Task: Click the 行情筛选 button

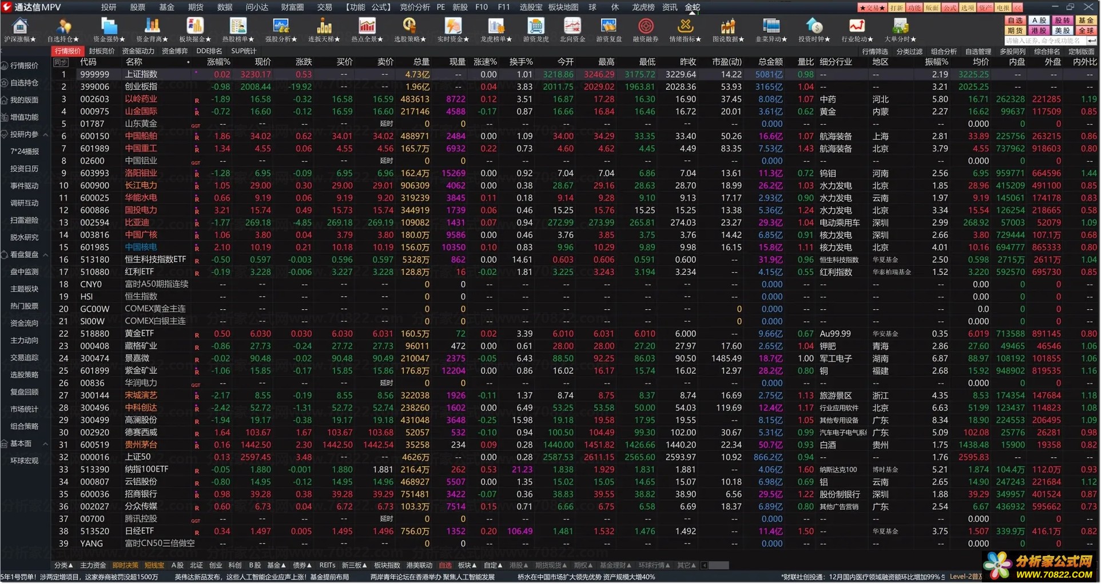Action: [875, 51]
